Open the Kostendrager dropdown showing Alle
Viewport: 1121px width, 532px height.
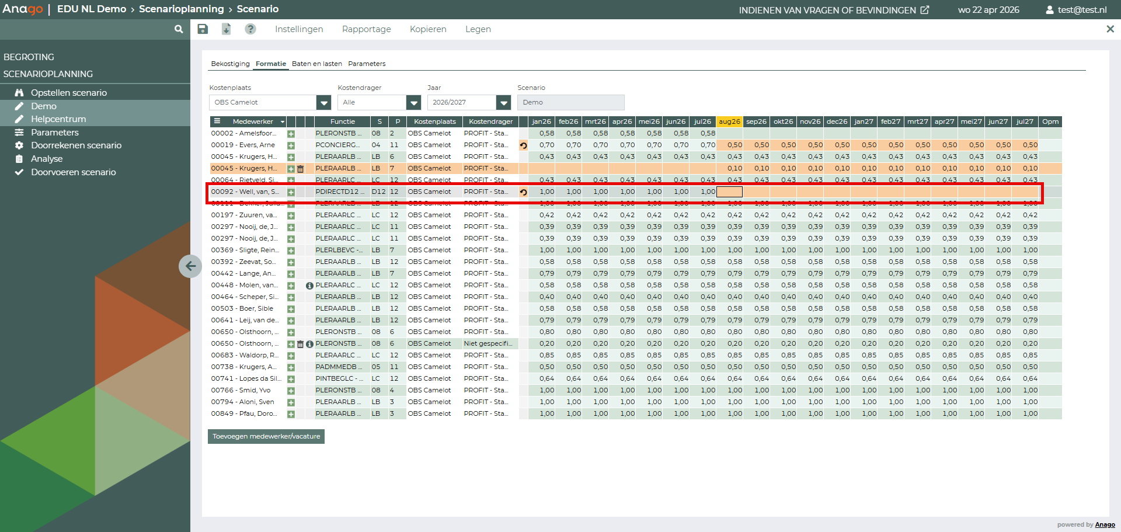pyautogui.click(x=413, y=103)
